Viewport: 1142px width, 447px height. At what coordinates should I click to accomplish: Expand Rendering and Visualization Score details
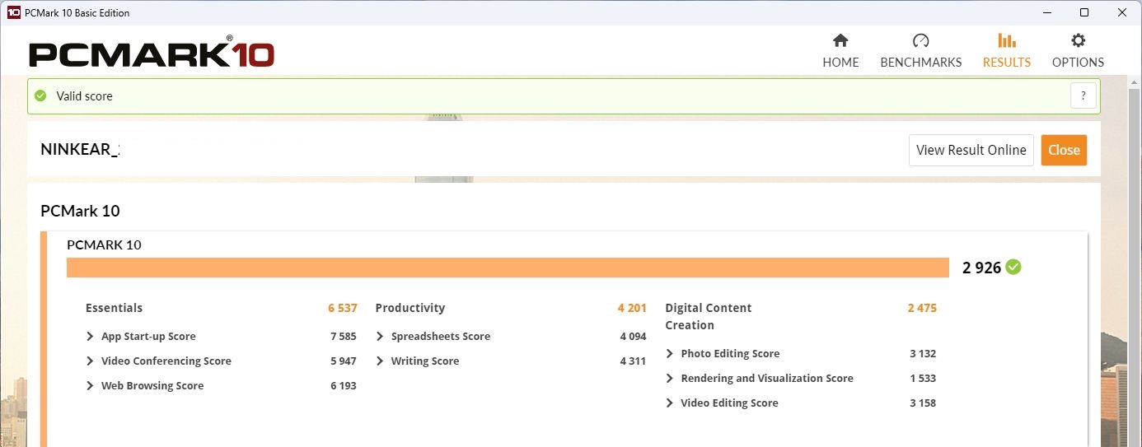click(670, 379)
